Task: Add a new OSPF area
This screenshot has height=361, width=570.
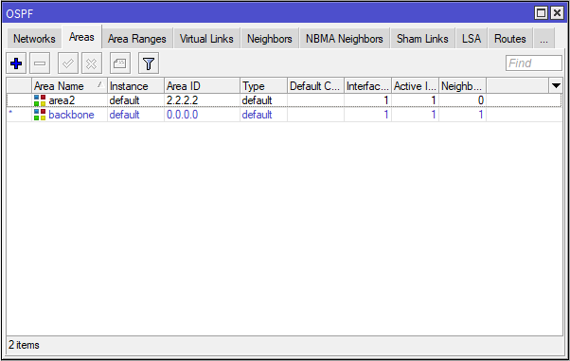Action: (16, 63)
